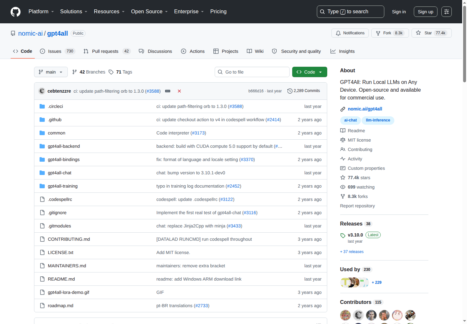
Task: Click the red failed-check X icon
Action: [x=179, y=91]
